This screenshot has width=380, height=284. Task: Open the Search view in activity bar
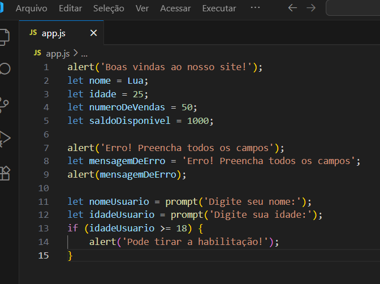point(5,69)
